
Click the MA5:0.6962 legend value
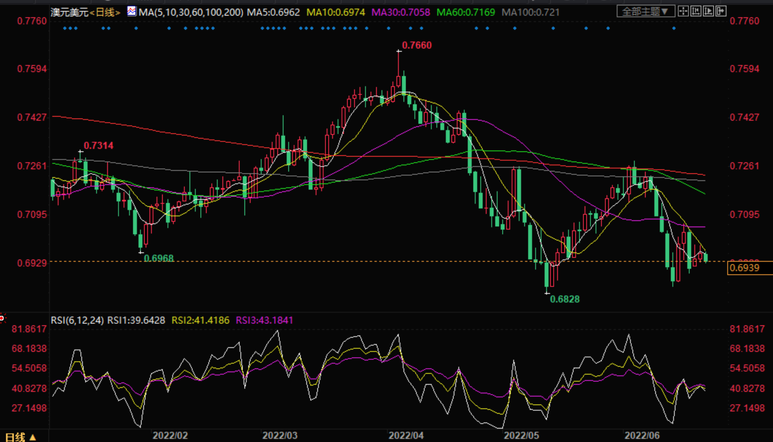273,12
